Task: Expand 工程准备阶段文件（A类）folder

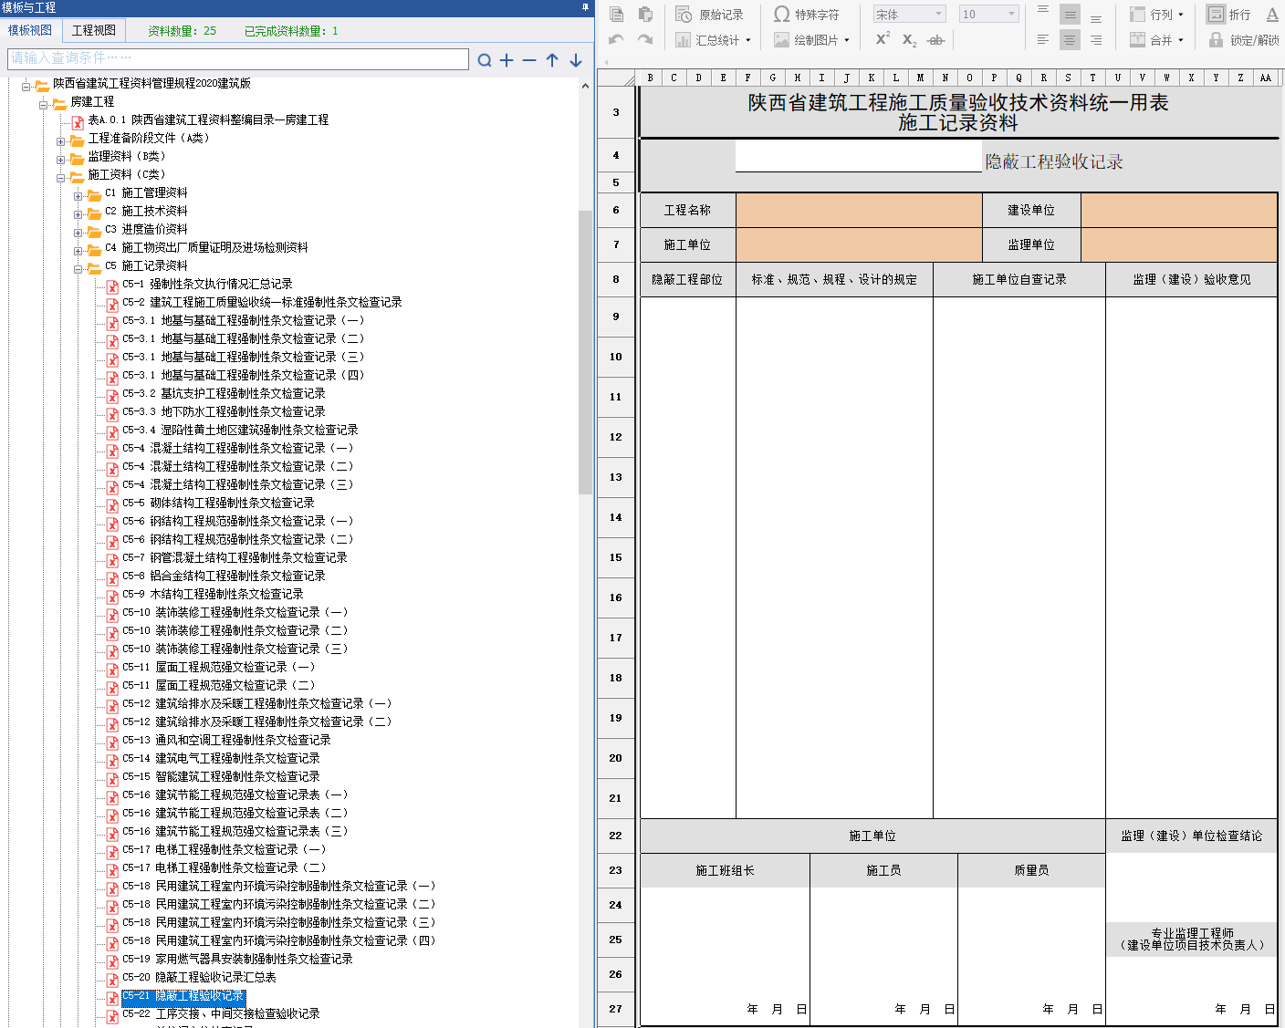Action: pyautogui.click(x=61, y=141)
